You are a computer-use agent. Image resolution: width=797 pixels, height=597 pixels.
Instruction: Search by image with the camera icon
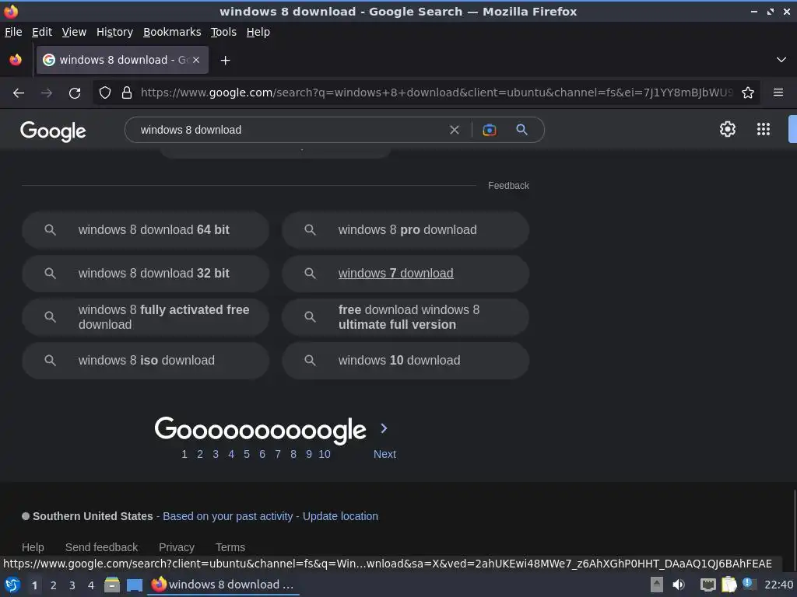(489, 130)
